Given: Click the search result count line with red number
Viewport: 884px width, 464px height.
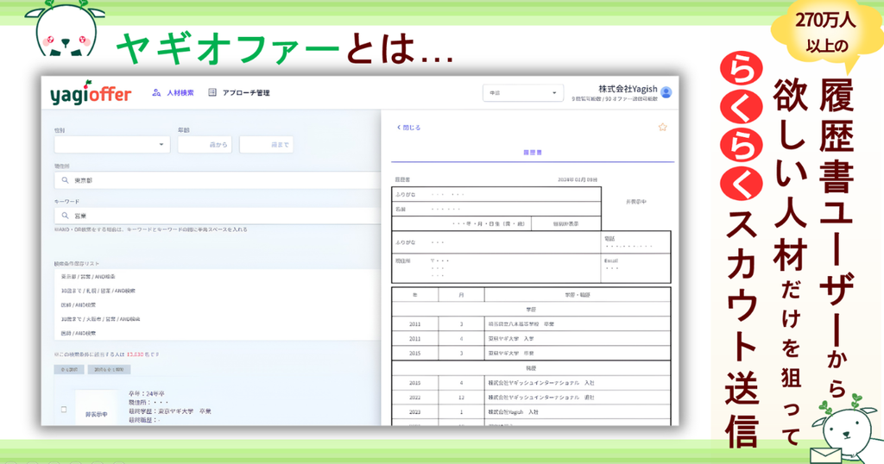Looking at the screenshot, I should (107, 354).
